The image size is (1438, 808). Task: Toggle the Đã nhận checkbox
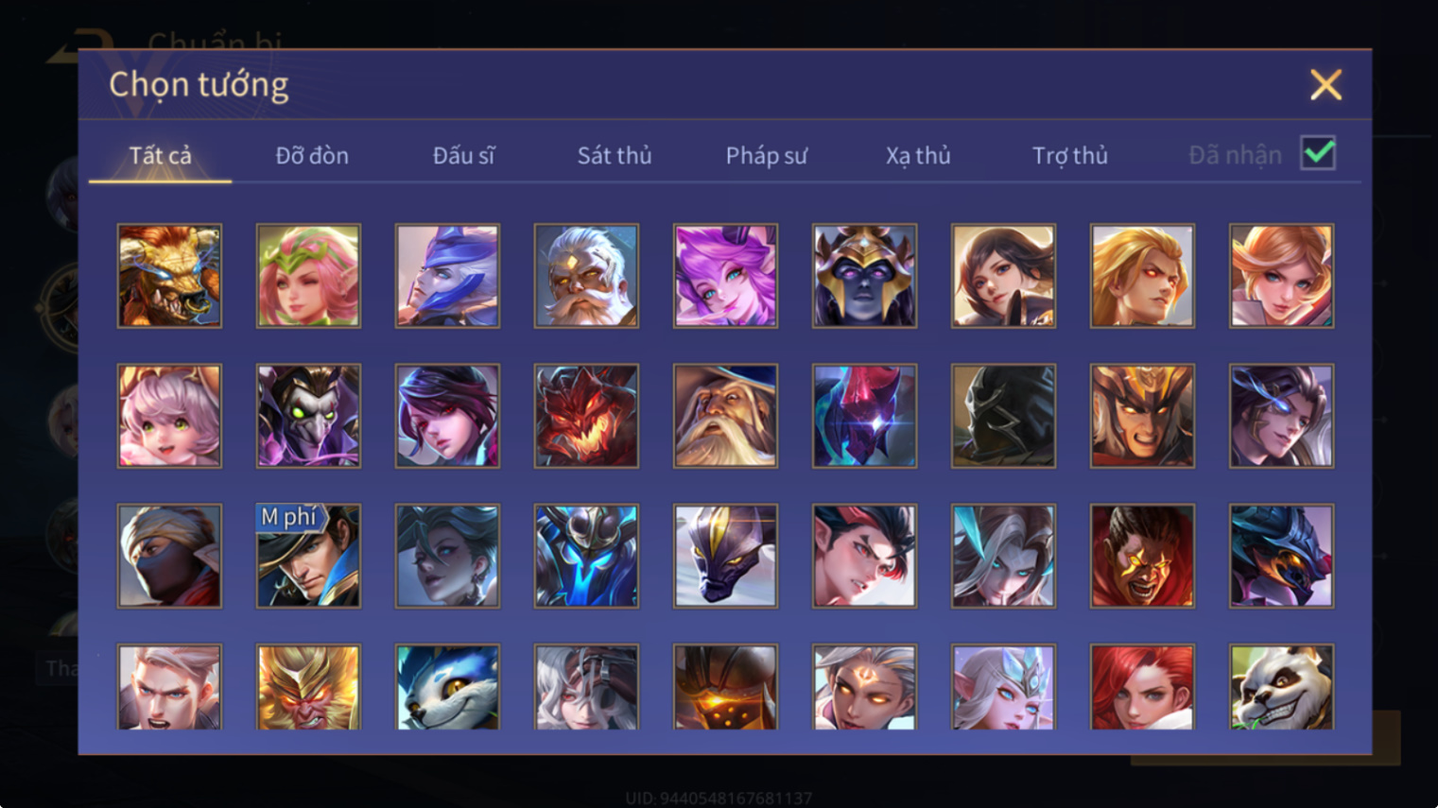pos(1318,153)
